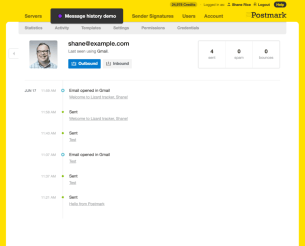Click the '4 sent' stat box
Image resolution: width=305 pixels, height=246 pixels.
point(212,54)
